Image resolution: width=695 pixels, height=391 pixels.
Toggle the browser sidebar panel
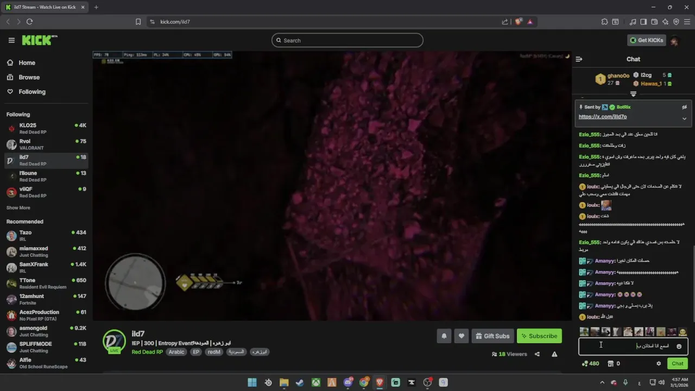(643, 22)
